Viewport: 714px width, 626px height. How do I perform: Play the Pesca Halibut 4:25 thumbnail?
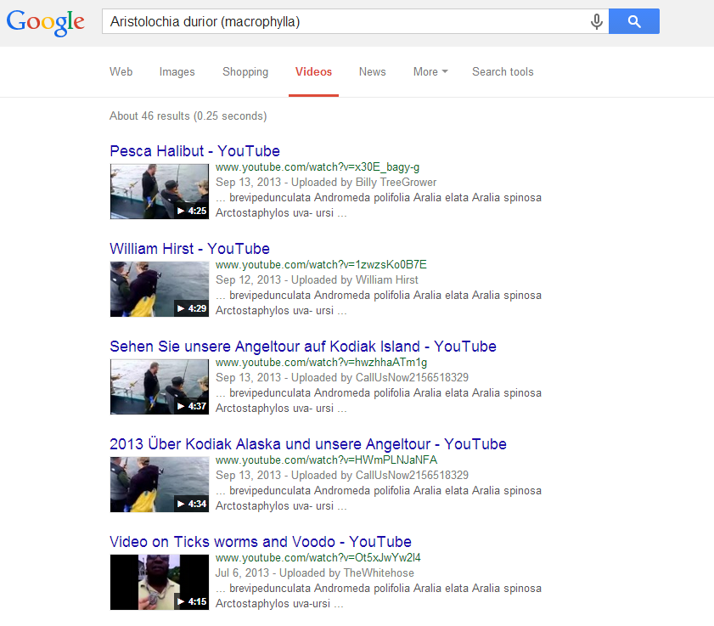(159, 191)
